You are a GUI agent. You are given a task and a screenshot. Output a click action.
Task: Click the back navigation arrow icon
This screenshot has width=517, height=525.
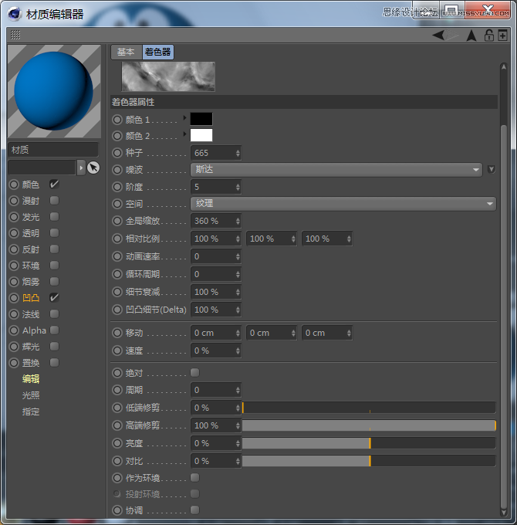pyautogui.click(x=438, y=35)
